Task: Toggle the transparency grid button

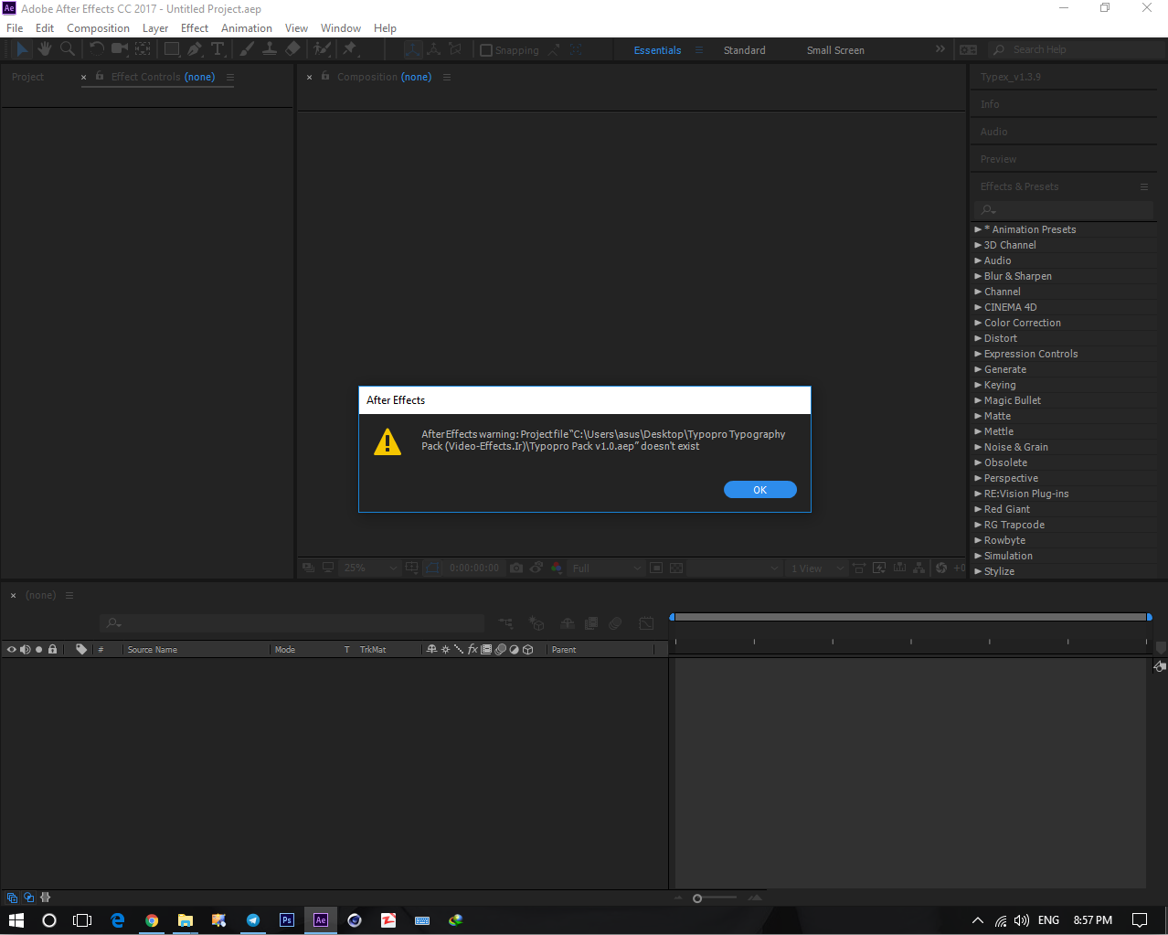Action: (676, 568)
